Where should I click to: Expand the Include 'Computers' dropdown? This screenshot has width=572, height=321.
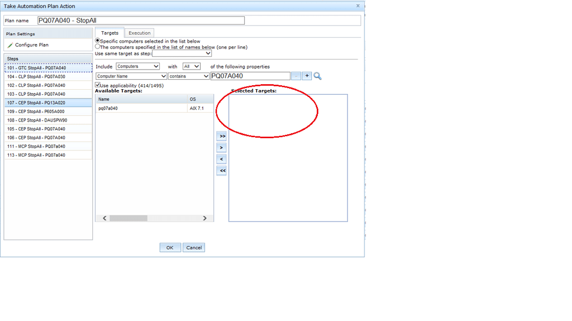point(137,66)
